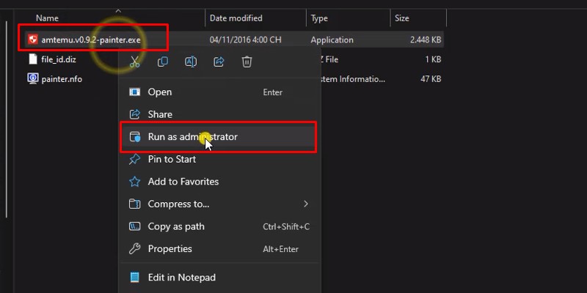Select Edit in Notepad
587x293 pixels.
[x=181, y=278]
